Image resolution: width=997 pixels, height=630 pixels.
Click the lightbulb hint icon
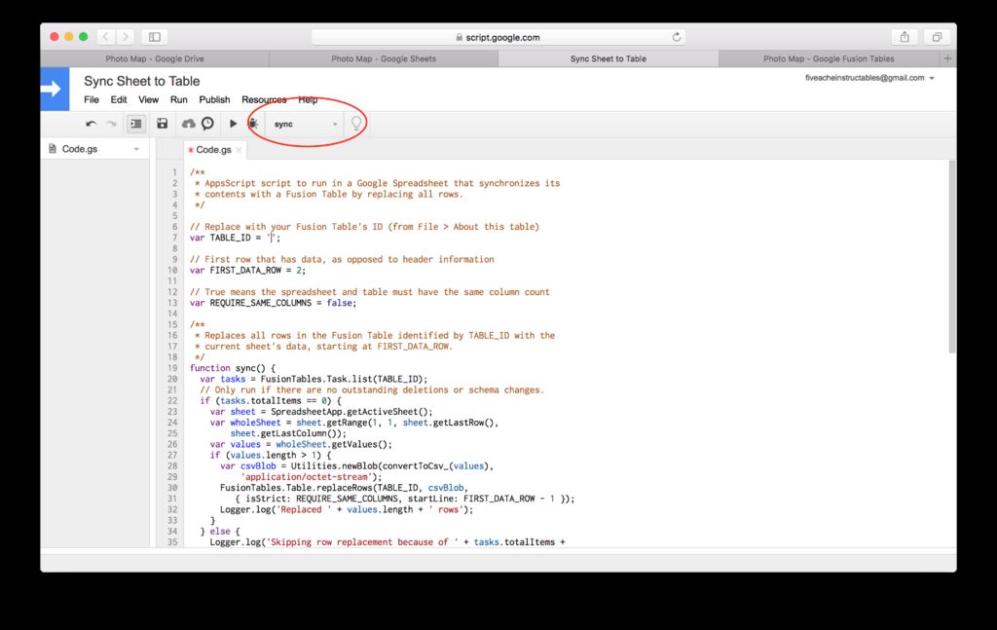click(356, 124)
